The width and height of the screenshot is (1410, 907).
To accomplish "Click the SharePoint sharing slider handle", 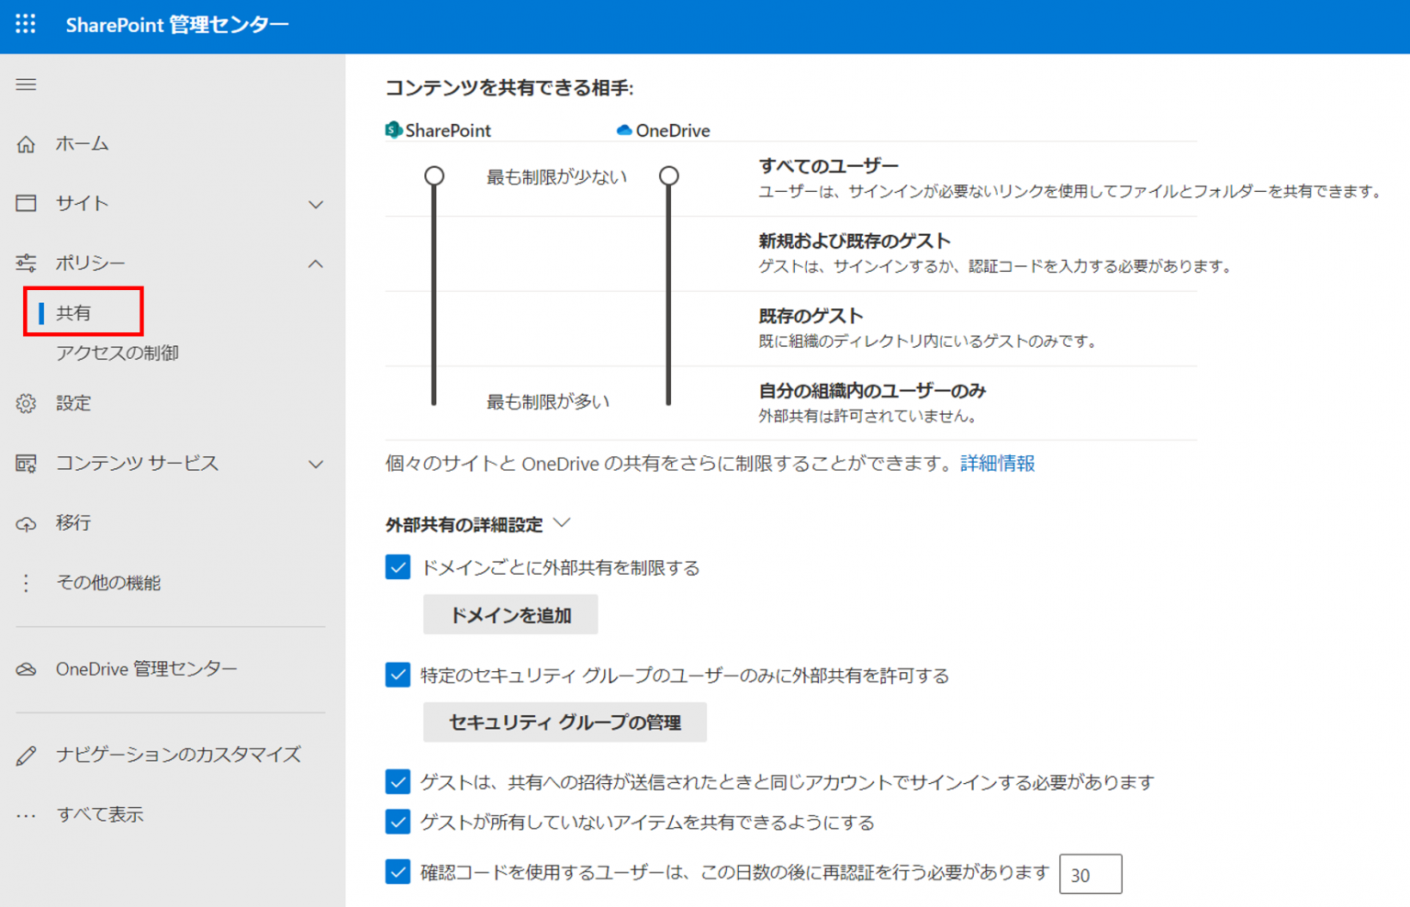I will click(x=434, y=175).
